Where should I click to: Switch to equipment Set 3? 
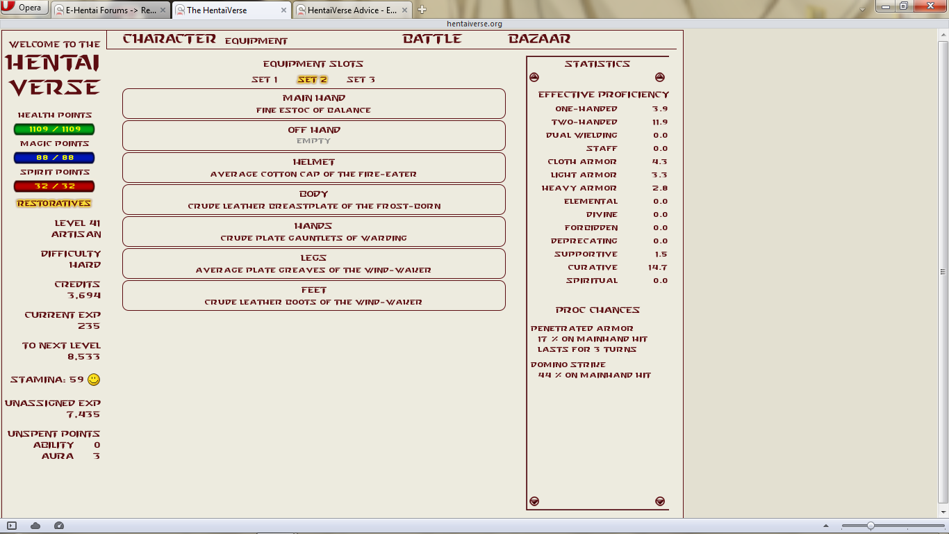[361, 80]
